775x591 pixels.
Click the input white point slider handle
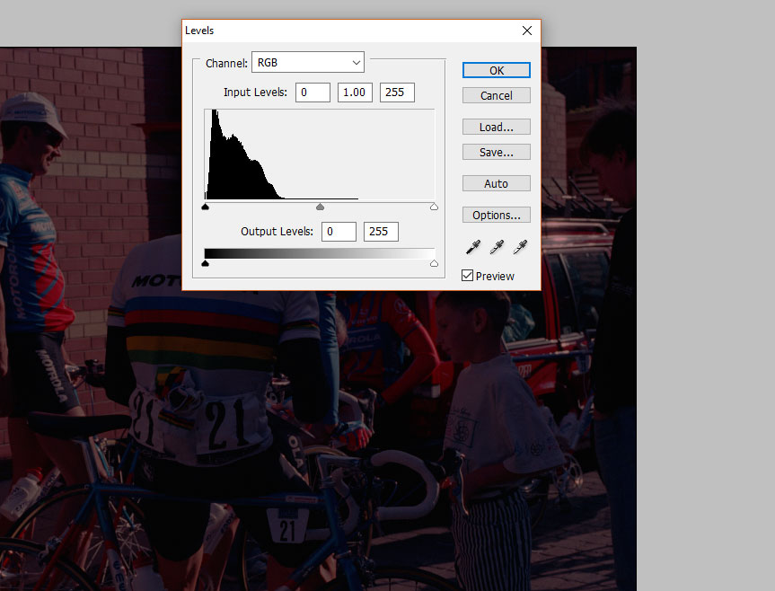coord(434,207)
